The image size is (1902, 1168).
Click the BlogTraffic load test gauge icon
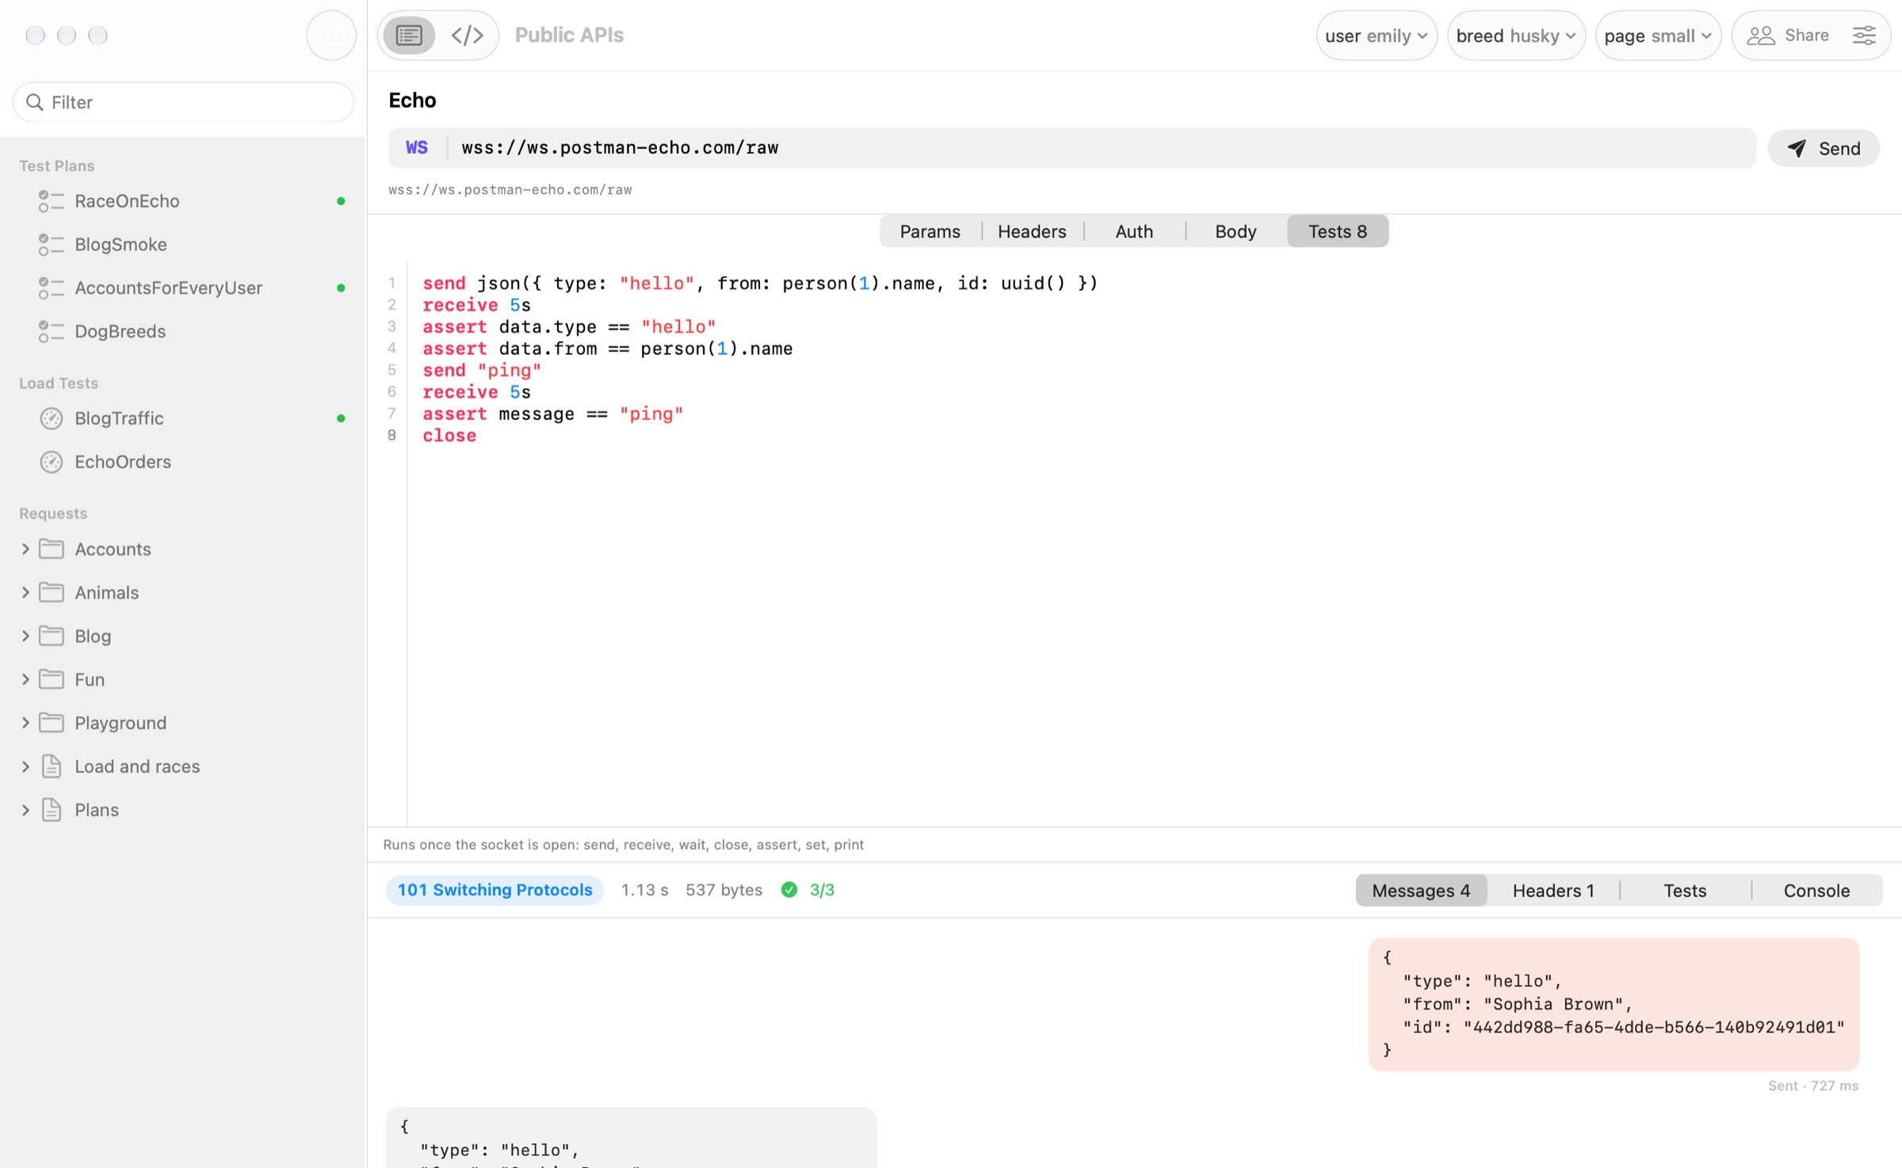[x=52, y=418]
